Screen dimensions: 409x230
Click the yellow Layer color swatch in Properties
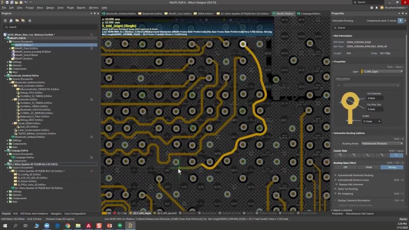[362, 72]
